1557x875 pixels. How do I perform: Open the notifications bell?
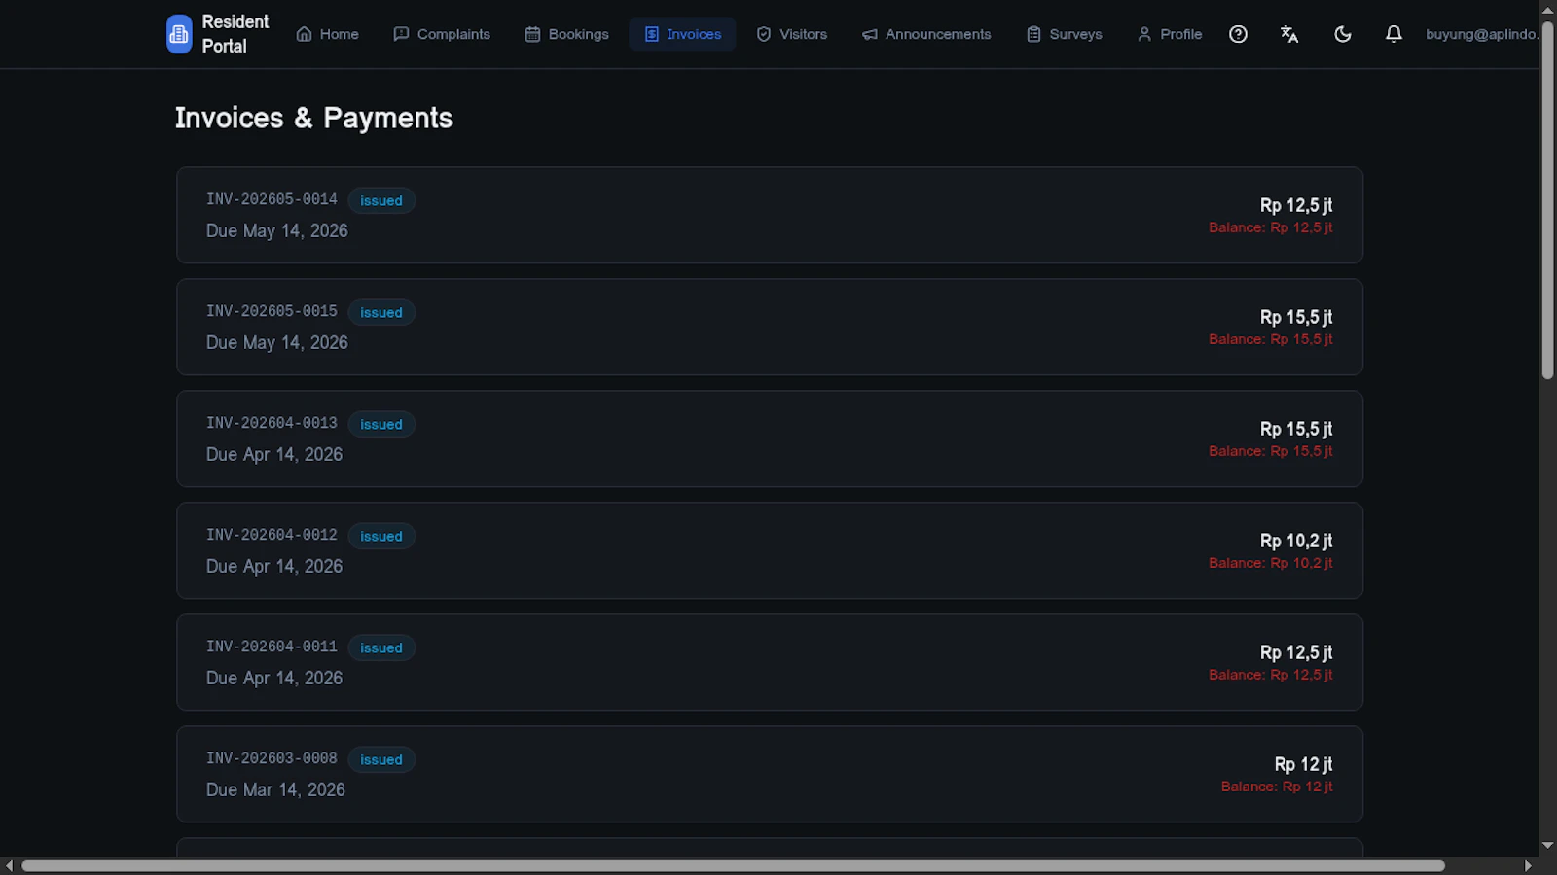[1394, 34]
